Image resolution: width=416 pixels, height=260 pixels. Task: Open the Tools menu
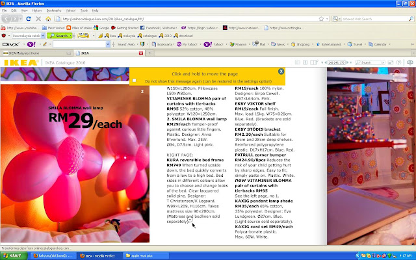(84, 10)
